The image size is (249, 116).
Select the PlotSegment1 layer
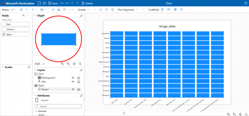click(x=48, y=78)
